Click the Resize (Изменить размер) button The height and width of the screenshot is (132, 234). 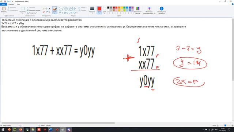pos(34,10)
